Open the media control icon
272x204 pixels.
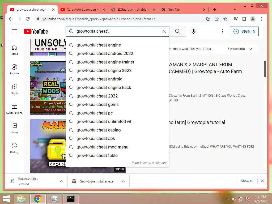pyautogui.click(x=236, y=19)
